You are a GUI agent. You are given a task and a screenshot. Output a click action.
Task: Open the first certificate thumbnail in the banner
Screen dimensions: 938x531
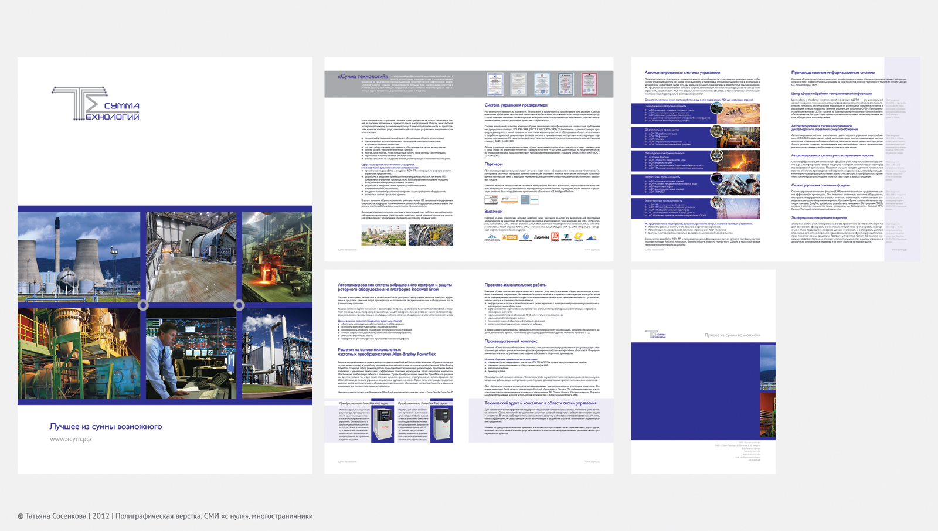pyautogui.click(x=495, y=84)
